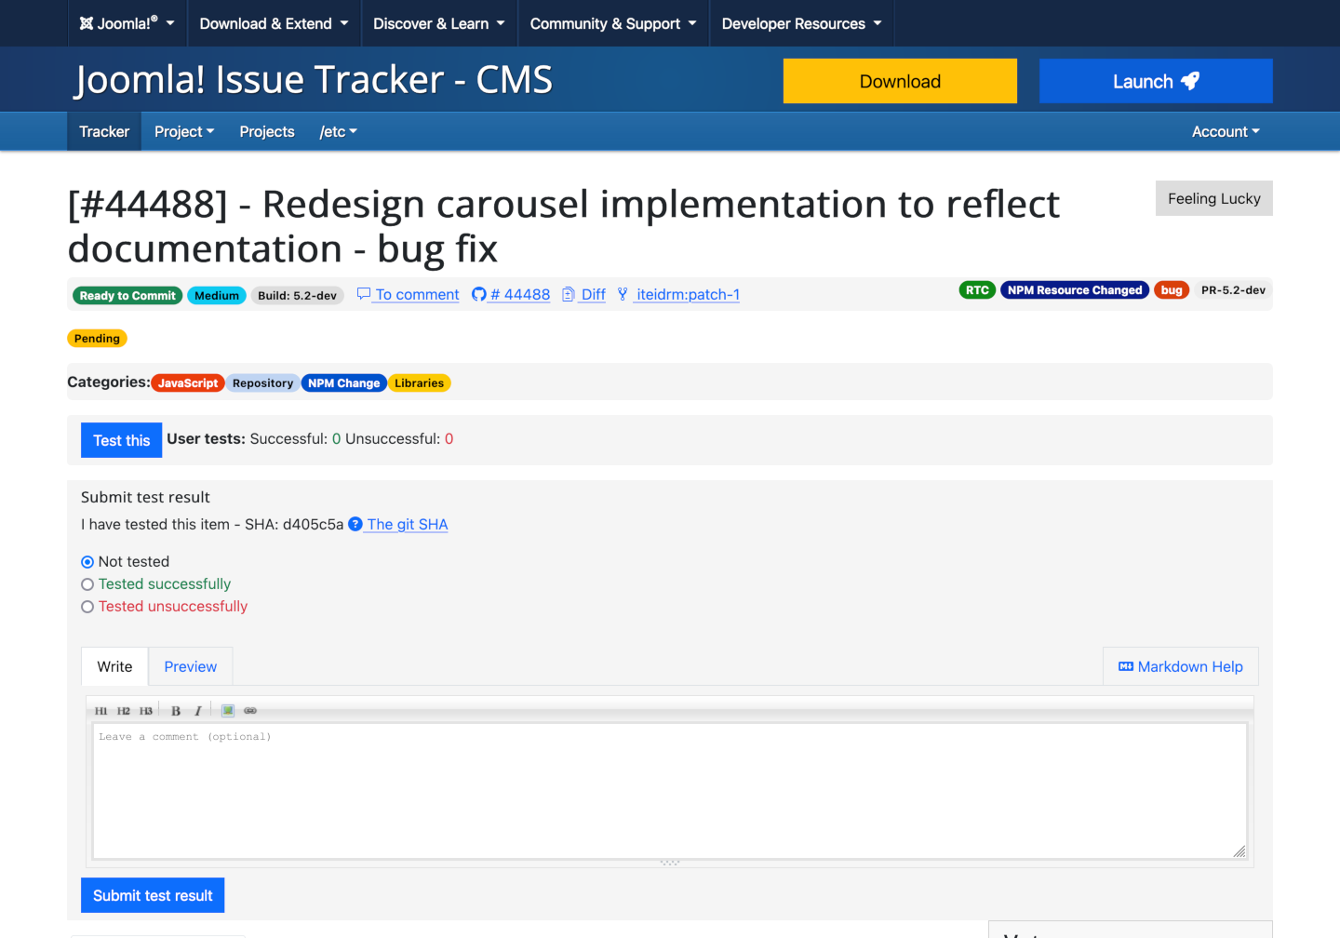Insert a link using the chain icon
The image size is (1340, 938).
pos(249,710)
